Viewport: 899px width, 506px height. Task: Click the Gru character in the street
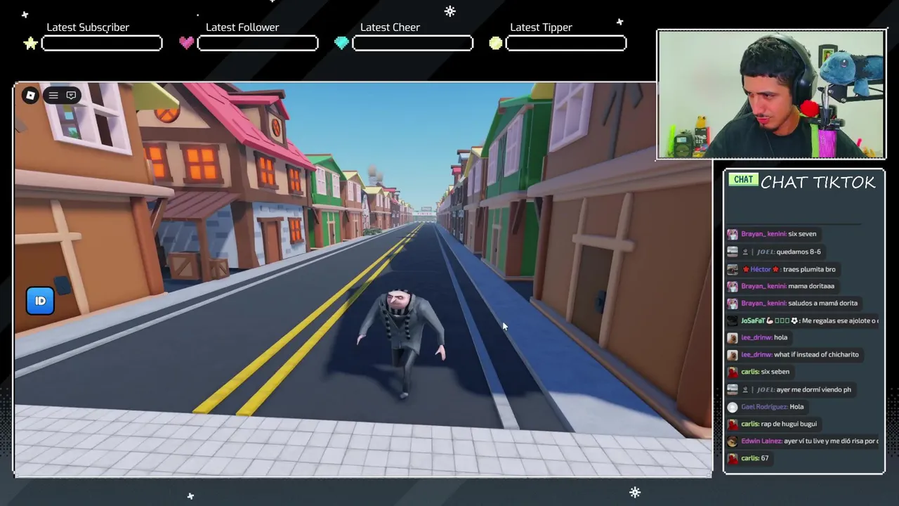coord(402,343)
